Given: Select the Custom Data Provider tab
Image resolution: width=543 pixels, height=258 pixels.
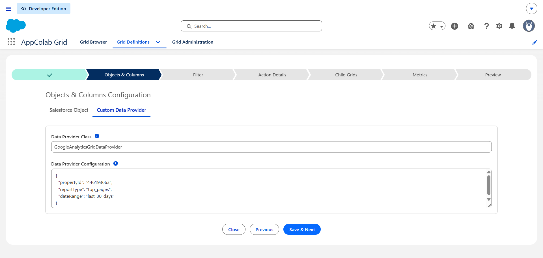Looking at the screenshot, I should tap(121, 110).
